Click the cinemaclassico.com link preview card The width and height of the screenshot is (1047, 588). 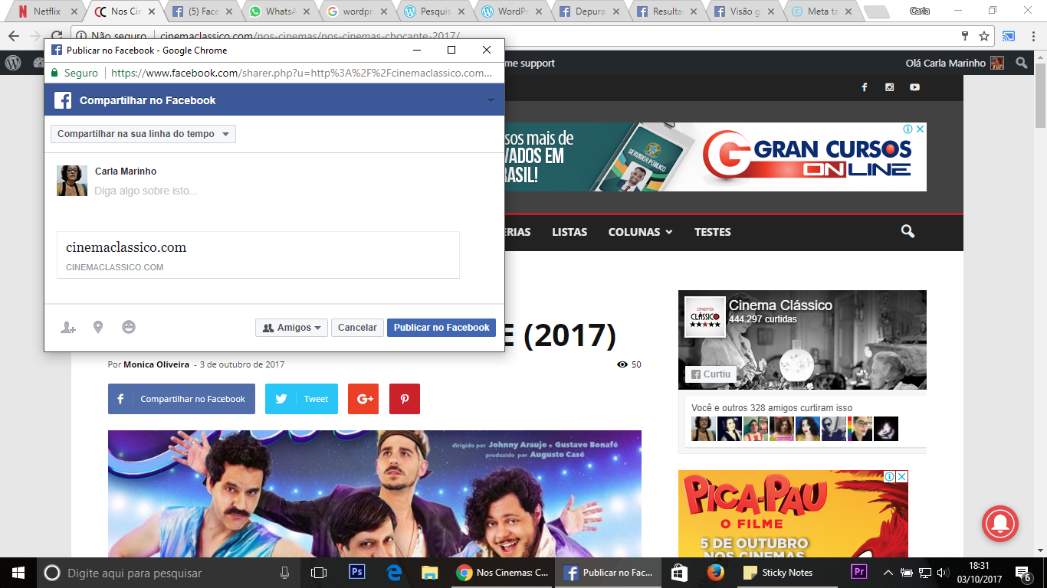258,255
